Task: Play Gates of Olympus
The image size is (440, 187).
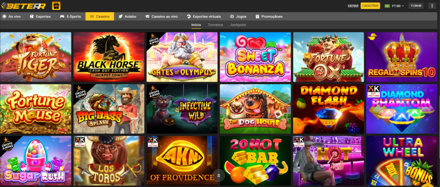Action: 182,57
